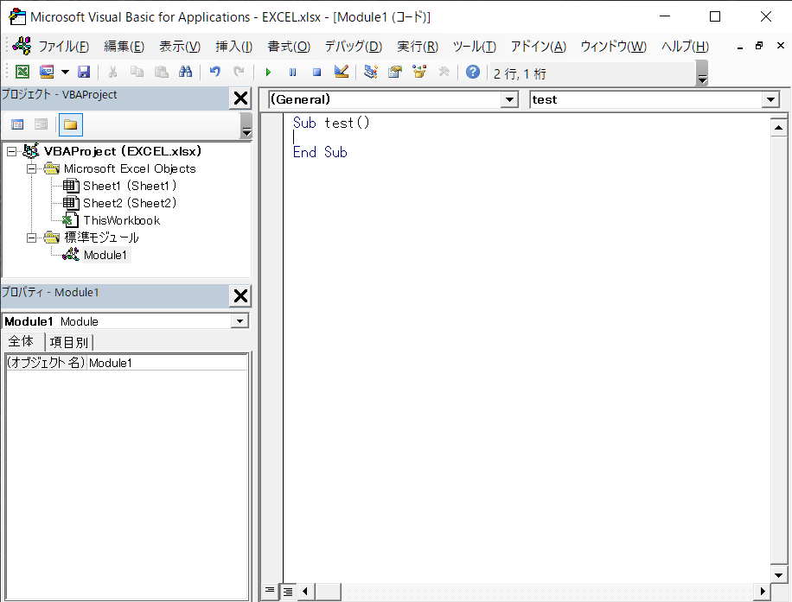Select ThisWorkbook in project tree
Viewport: 792px width, 602px height.
(121, 220)
